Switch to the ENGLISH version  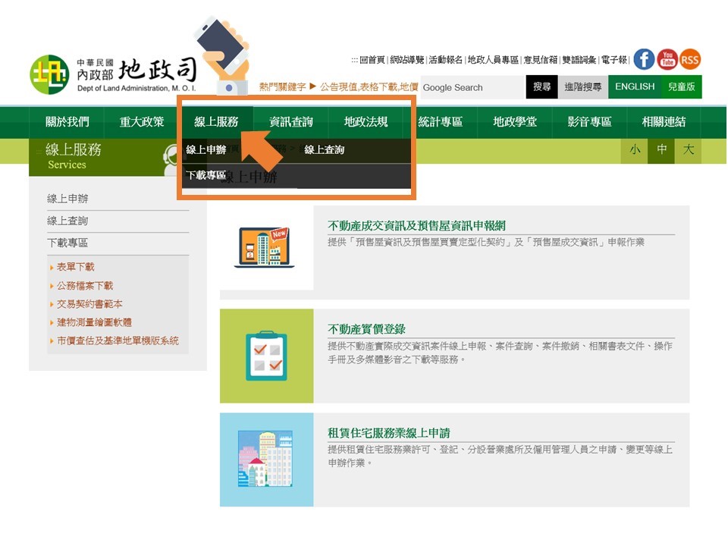pyautogui.click(x=635, y=87)
